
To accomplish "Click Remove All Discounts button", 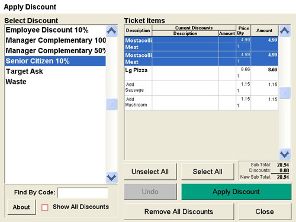I will click(x=179, y=211).
